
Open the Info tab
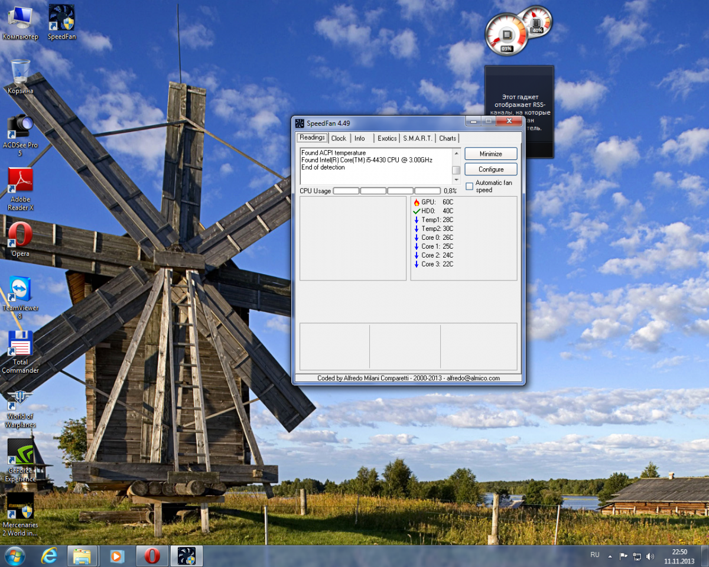(x=360, y=138)
